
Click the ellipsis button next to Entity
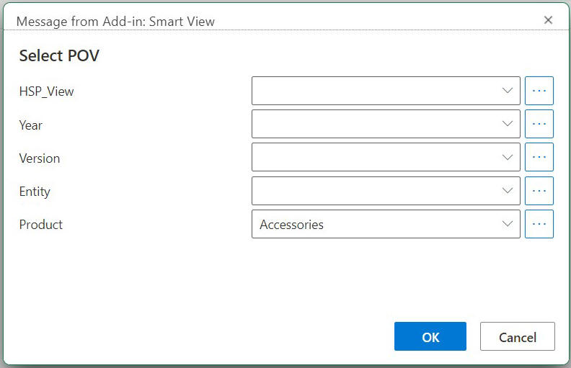539,191
